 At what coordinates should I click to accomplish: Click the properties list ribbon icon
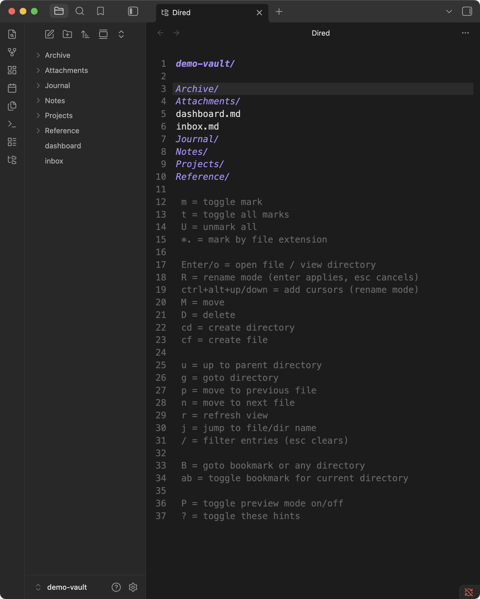(x=12, y=142)
